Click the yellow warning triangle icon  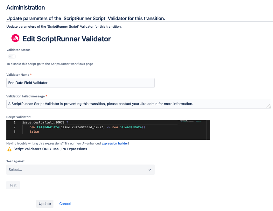pos(9,149)
